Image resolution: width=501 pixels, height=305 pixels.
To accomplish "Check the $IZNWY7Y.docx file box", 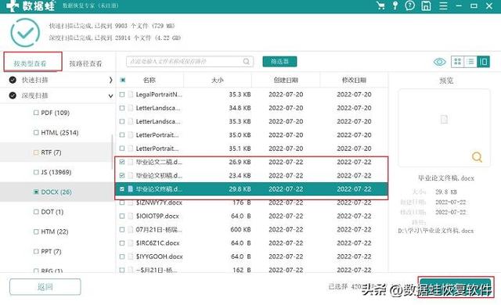I will pyautogui.click(x=122, y=203).
